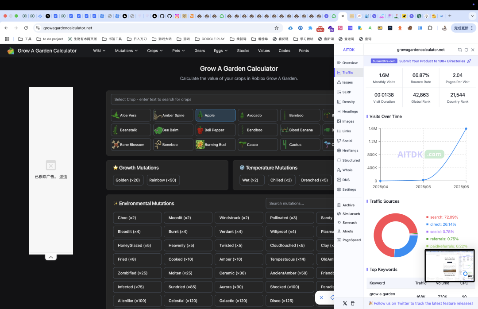This screenshot has width=478, height=309.
Task: Open the to do project bookmark folder
Action: 50,39
